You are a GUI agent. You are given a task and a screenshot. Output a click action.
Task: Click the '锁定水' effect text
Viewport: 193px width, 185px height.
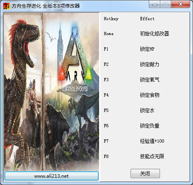[x=147, y=110]
